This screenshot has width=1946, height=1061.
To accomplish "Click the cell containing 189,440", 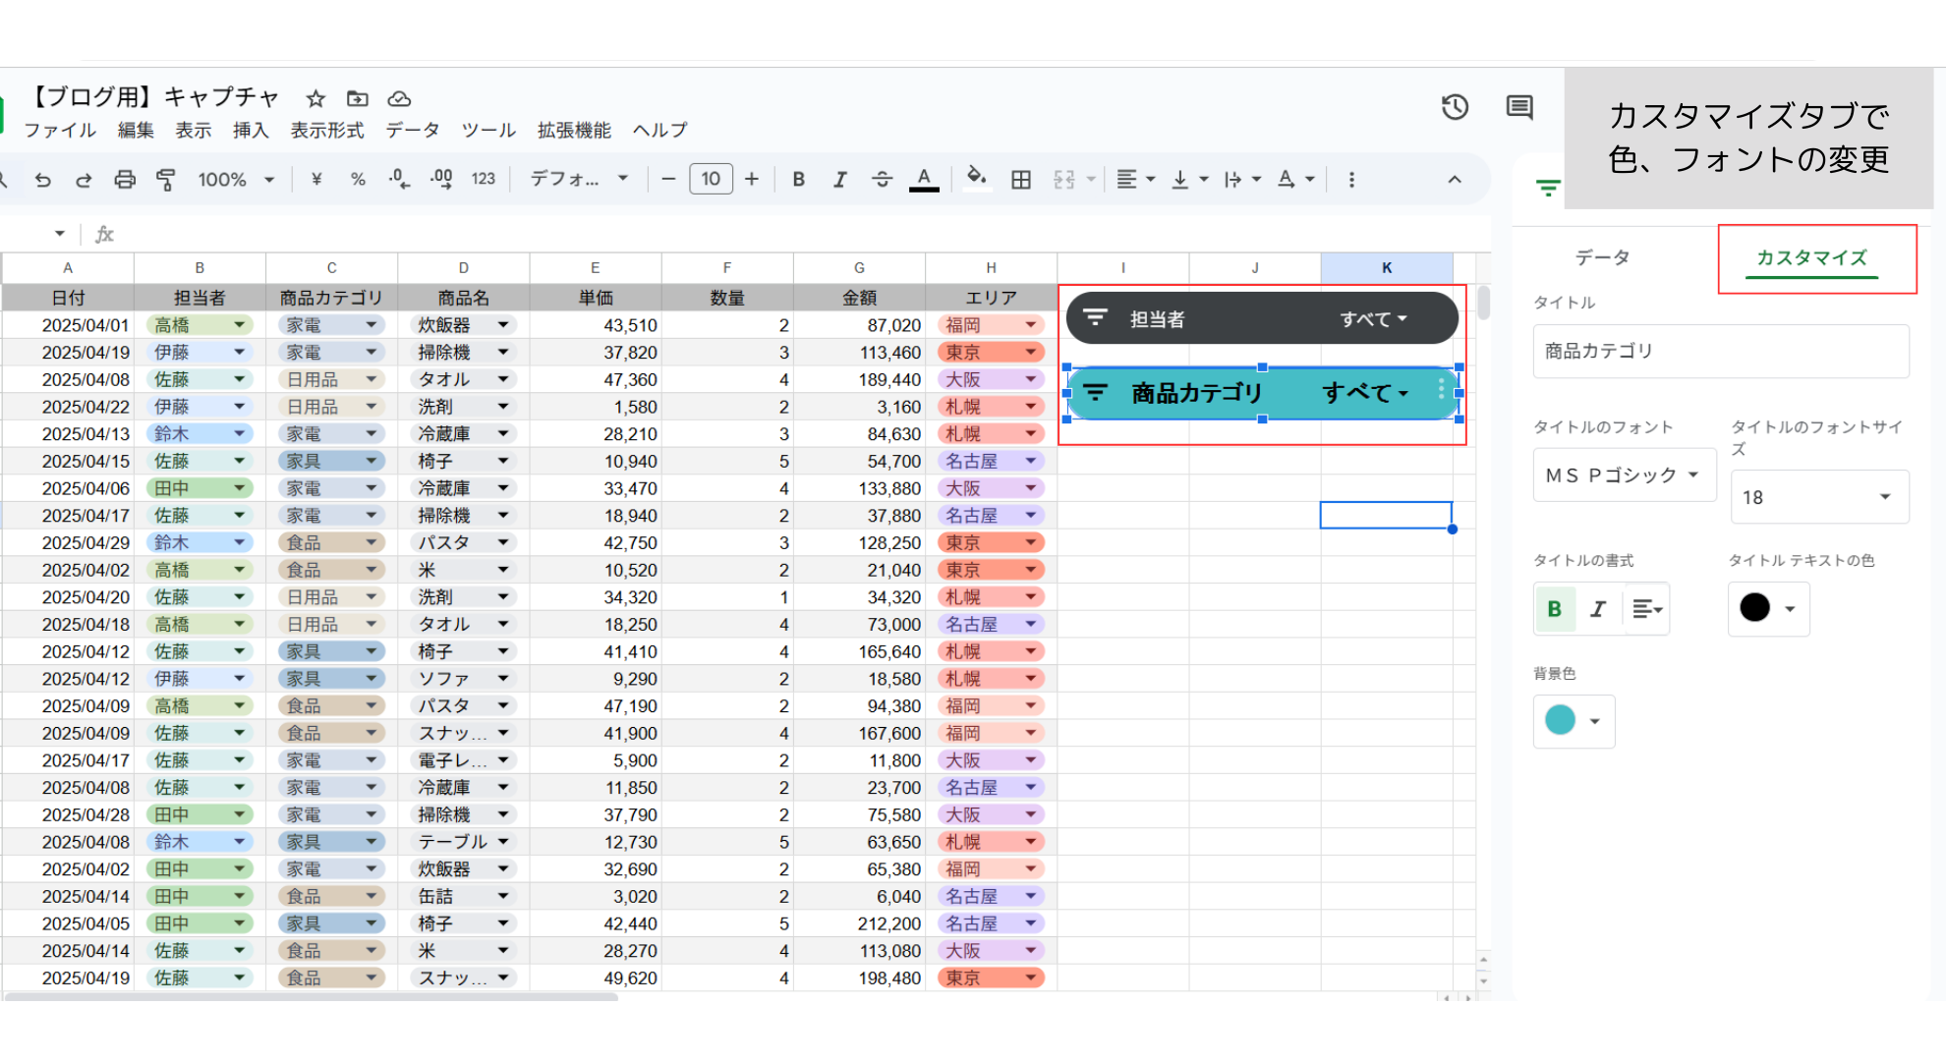I will tap(860, 379).
